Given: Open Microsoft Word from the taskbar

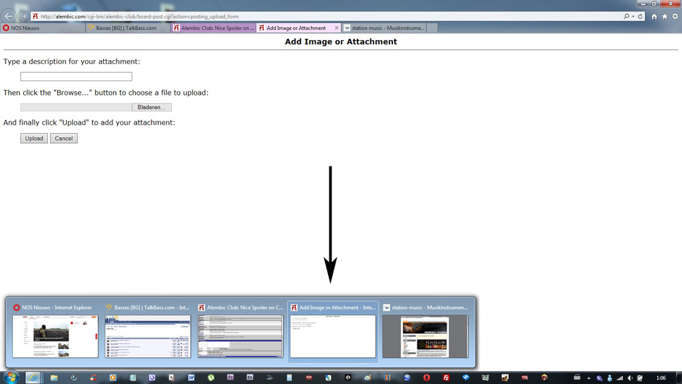Looking at the screenshot, I should pos(191,377).
